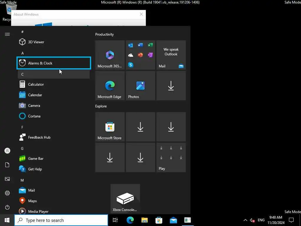Screen dimensions: 301x226
Task: Click the letter C section header
Action: point(54,74)
